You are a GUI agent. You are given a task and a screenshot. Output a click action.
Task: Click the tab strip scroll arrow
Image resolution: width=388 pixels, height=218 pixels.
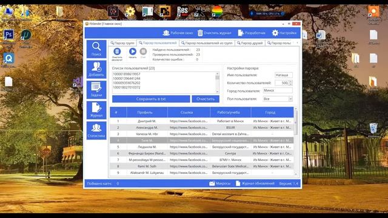[297, 43]
